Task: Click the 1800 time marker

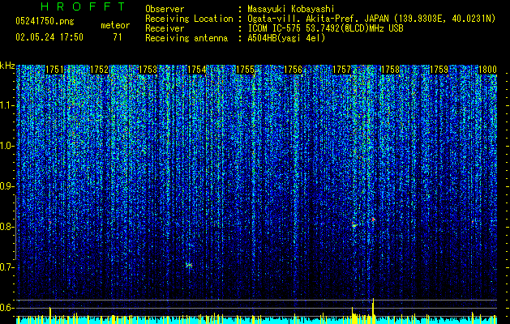Action: click(487, 70)
